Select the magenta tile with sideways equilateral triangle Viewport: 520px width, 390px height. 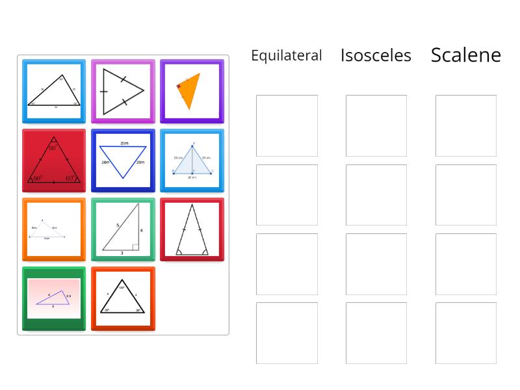point(123,91)
